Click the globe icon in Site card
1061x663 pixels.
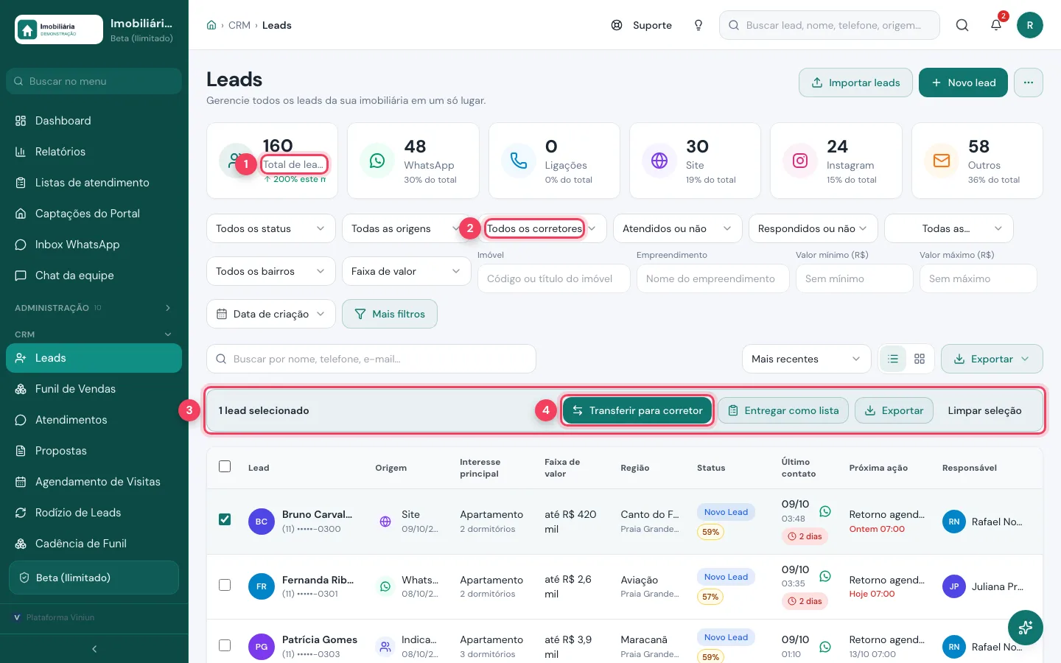[659, 161]
